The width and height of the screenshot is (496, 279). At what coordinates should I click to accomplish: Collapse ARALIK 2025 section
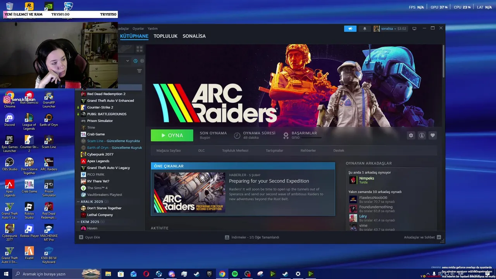[92, 201]
